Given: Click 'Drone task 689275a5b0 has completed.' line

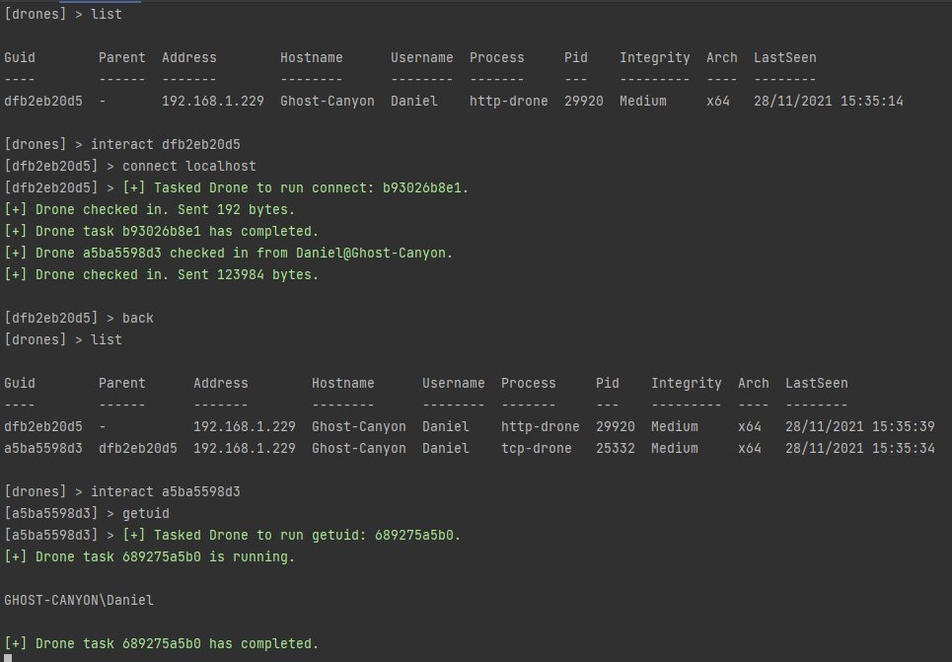Looking at the screenshot, I should click(161, 644).
